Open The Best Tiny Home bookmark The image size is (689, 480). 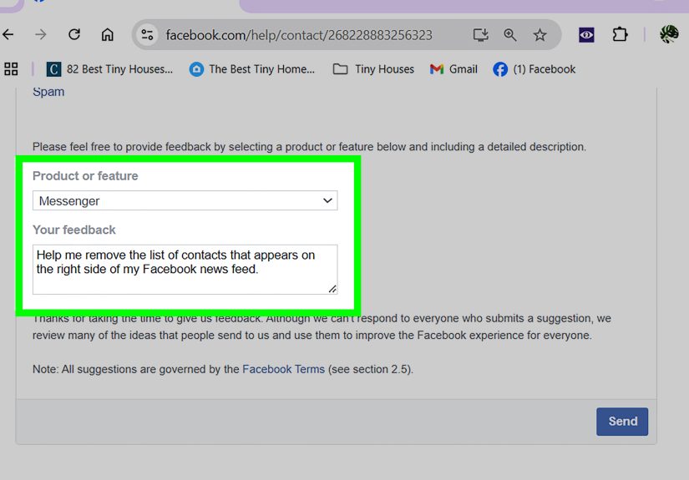[x=252, y=69]
